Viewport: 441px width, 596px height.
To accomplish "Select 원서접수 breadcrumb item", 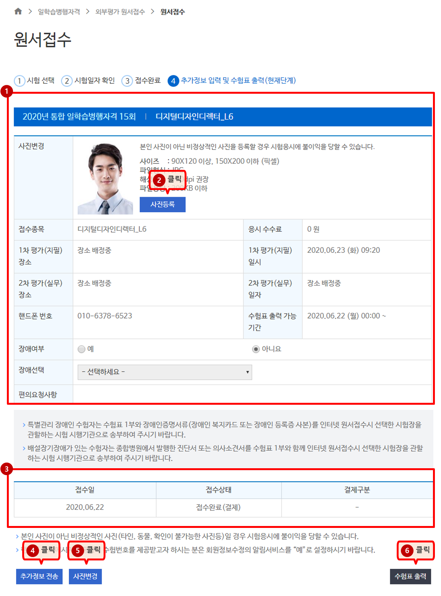I will click(172, 12).
